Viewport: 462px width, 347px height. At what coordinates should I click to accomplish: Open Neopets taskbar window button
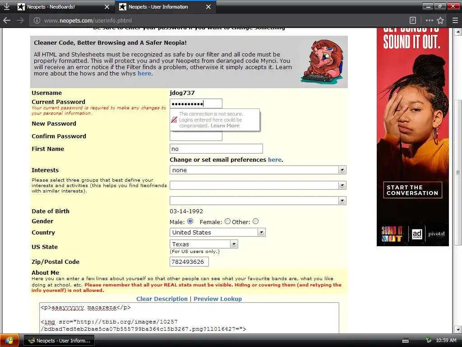coord(59,341)
